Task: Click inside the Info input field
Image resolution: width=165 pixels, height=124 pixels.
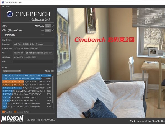Action: click(x=33, y=62)
